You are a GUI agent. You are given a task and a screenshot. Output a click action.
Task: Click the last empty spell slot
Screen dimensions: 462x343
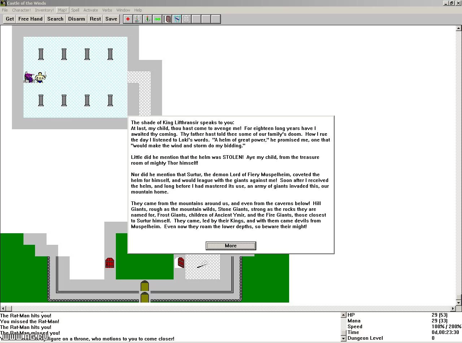pos(216,19)
